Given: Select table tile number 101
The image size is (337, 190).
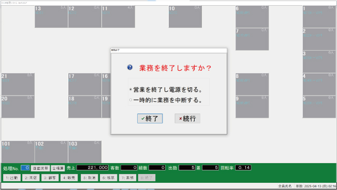Looking at the screenshot, I should (18, 152).
